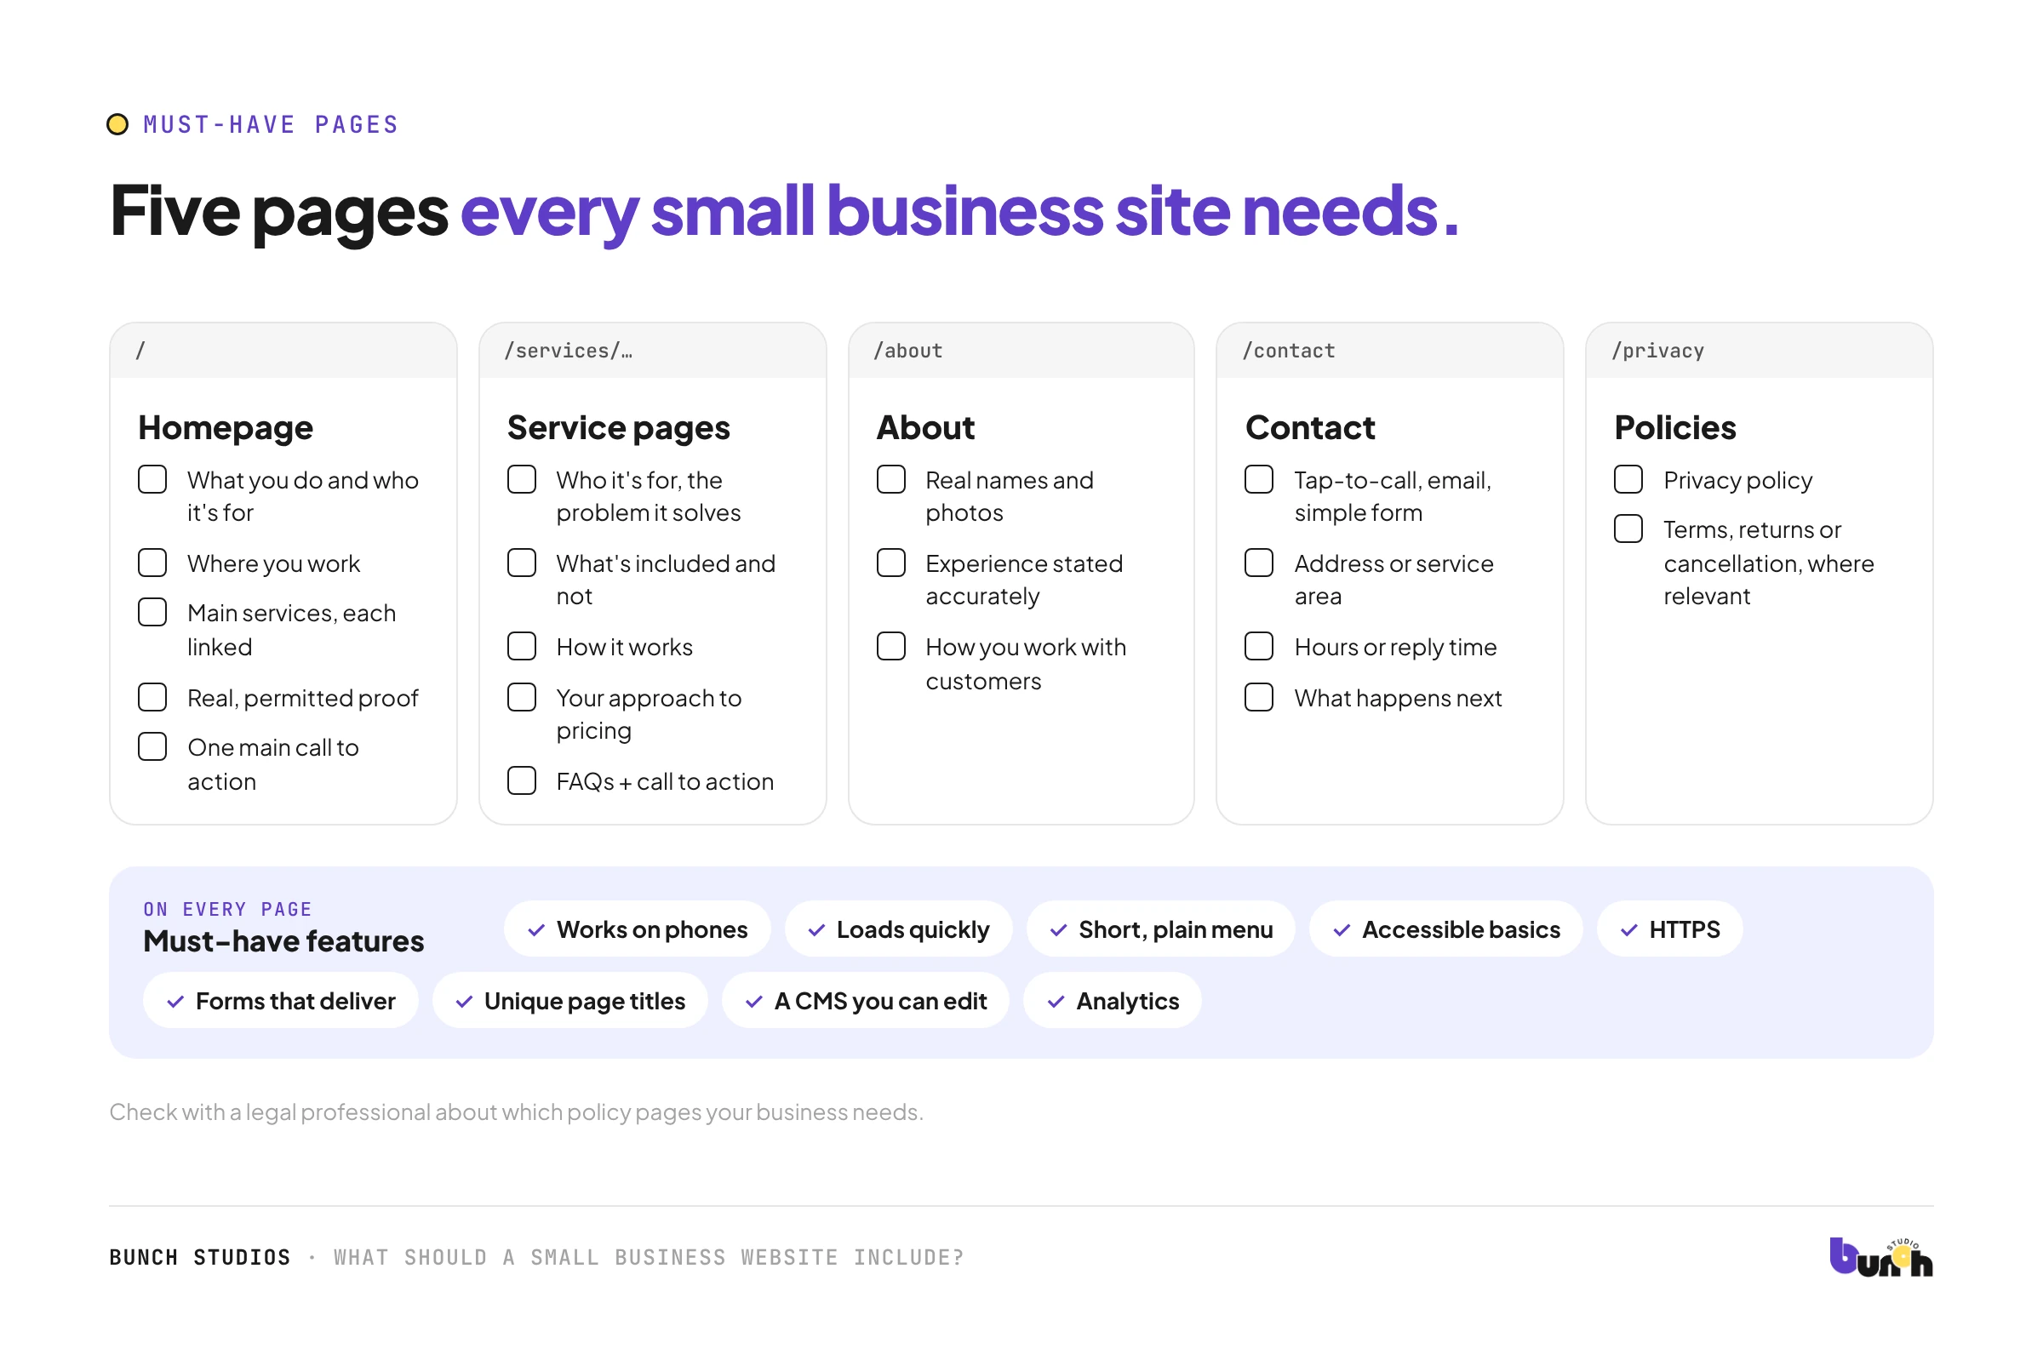The image size is (2043, 1360).
Task: Click the Bunch Studio logo
Action: pos(1880,1257)
